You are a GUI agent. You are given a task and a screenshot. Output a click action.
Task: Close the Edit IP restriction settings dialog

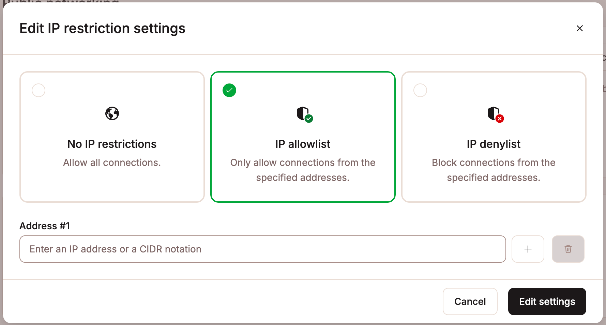[580, 28]
